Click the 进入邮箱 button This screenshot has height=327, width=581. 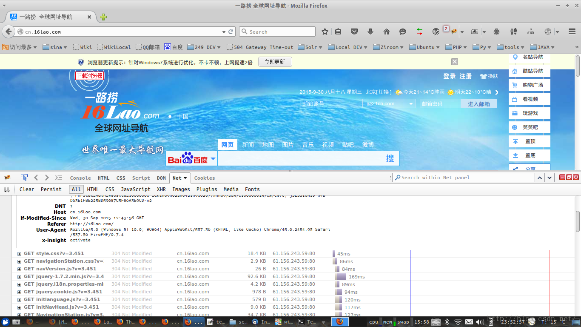pos(479,103)
